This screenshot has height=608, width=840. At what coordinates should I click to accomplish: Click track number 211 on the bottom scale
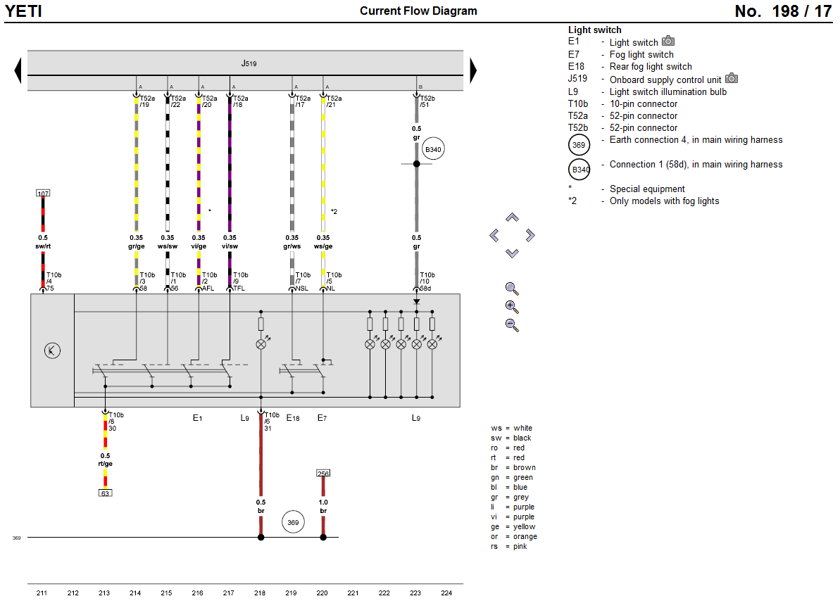[x=42, y=593]
